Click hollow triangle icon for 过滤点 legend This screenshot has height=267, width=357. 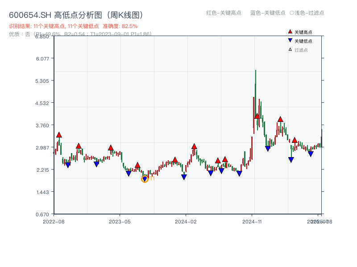[290, 49]
